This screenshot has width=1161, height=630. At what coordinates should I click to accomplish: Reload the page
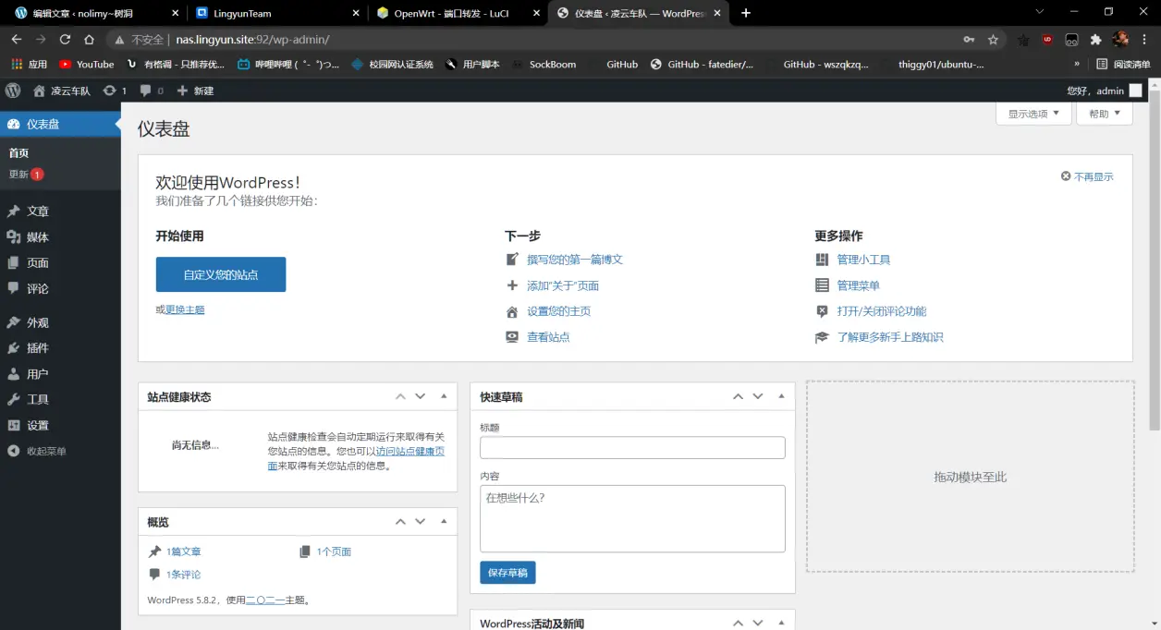coord(65,40)
